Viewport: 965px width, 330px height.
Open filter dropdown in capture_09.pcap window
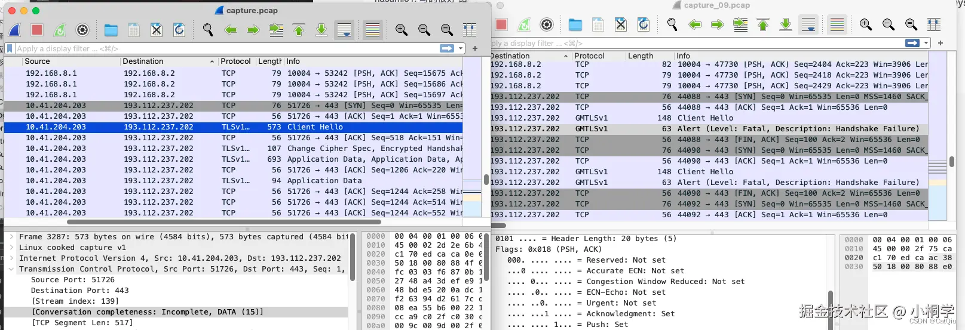click(x=926, y=43)
